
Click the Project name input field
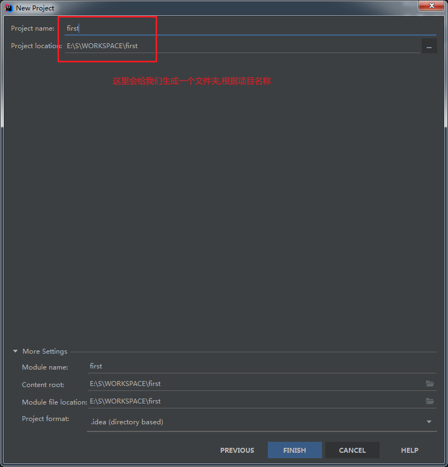coord(250,28)
